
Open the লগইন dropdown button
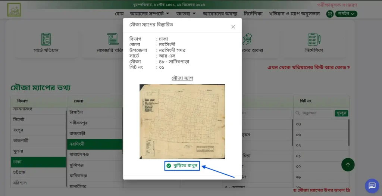346,14
